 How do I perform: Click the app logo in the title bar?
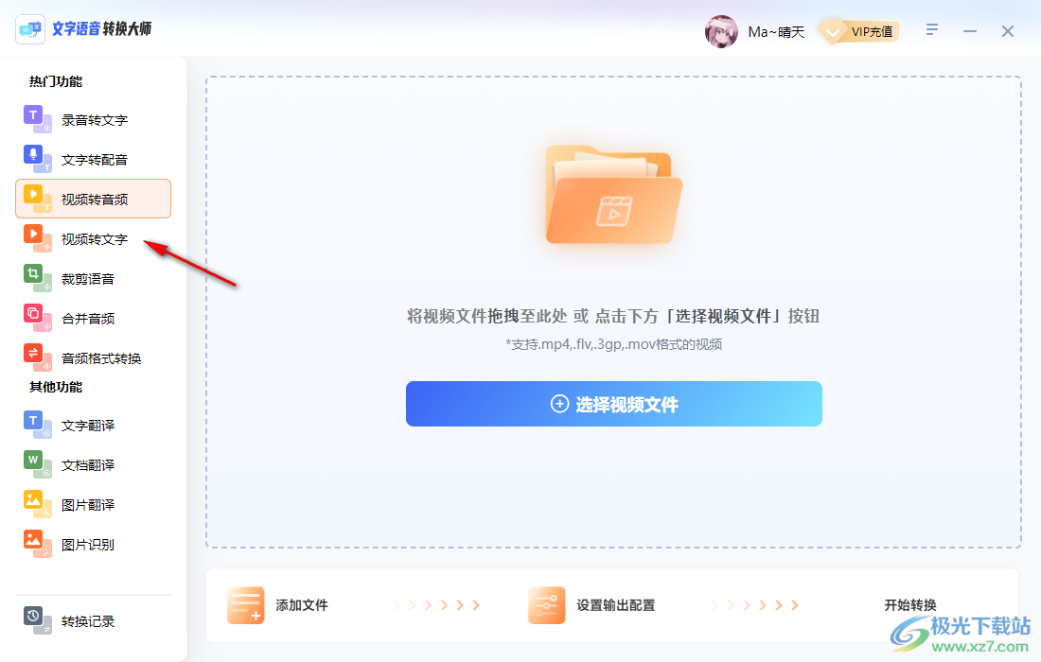point(30,29)
